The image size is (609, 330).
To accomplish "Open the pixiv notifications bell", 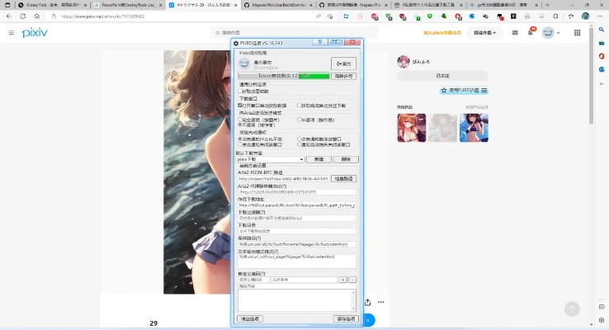I will click(530, 33).
